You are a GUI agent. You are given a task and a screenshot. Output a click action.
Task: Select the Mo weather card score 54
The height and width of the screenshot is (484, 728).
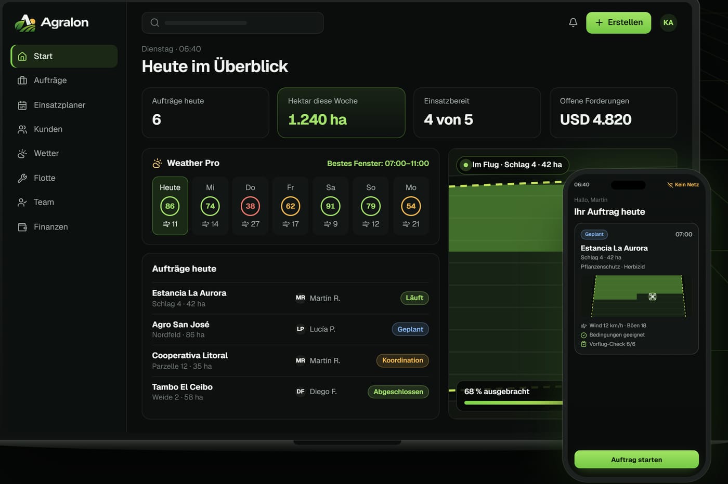tap(411, 206)
